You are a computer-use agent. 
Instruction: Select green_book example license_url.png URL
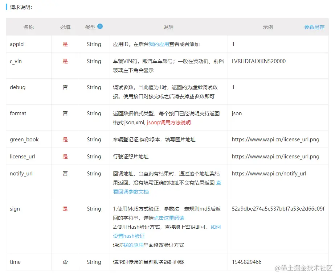tap(275, 140)
